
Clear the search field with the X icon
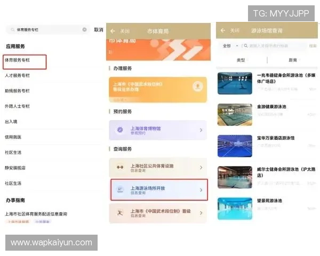(x=84, y=30)
